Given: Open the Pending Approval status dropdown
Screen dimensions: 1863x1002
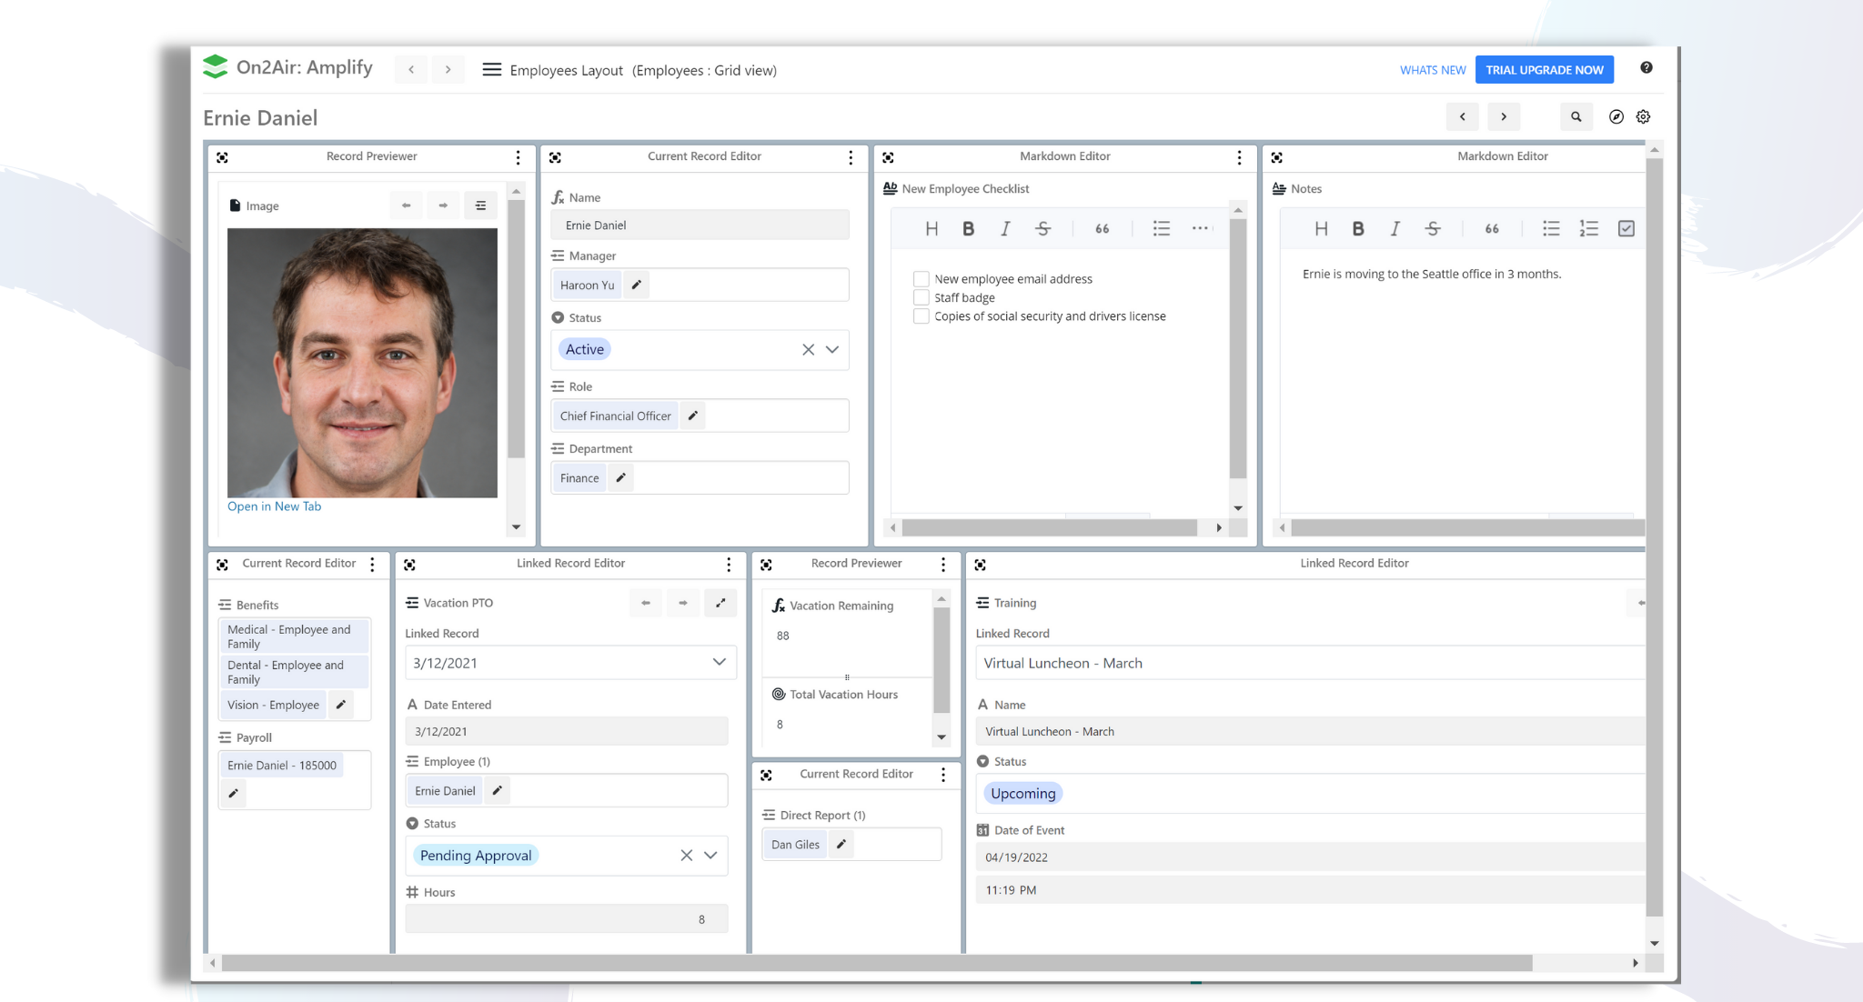Looking at the screenshot, I should (709, 855).
